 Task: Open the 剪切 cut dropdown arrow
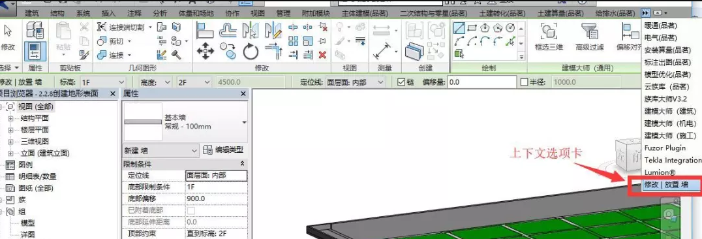pyautogui.click(x=130, y=41)
